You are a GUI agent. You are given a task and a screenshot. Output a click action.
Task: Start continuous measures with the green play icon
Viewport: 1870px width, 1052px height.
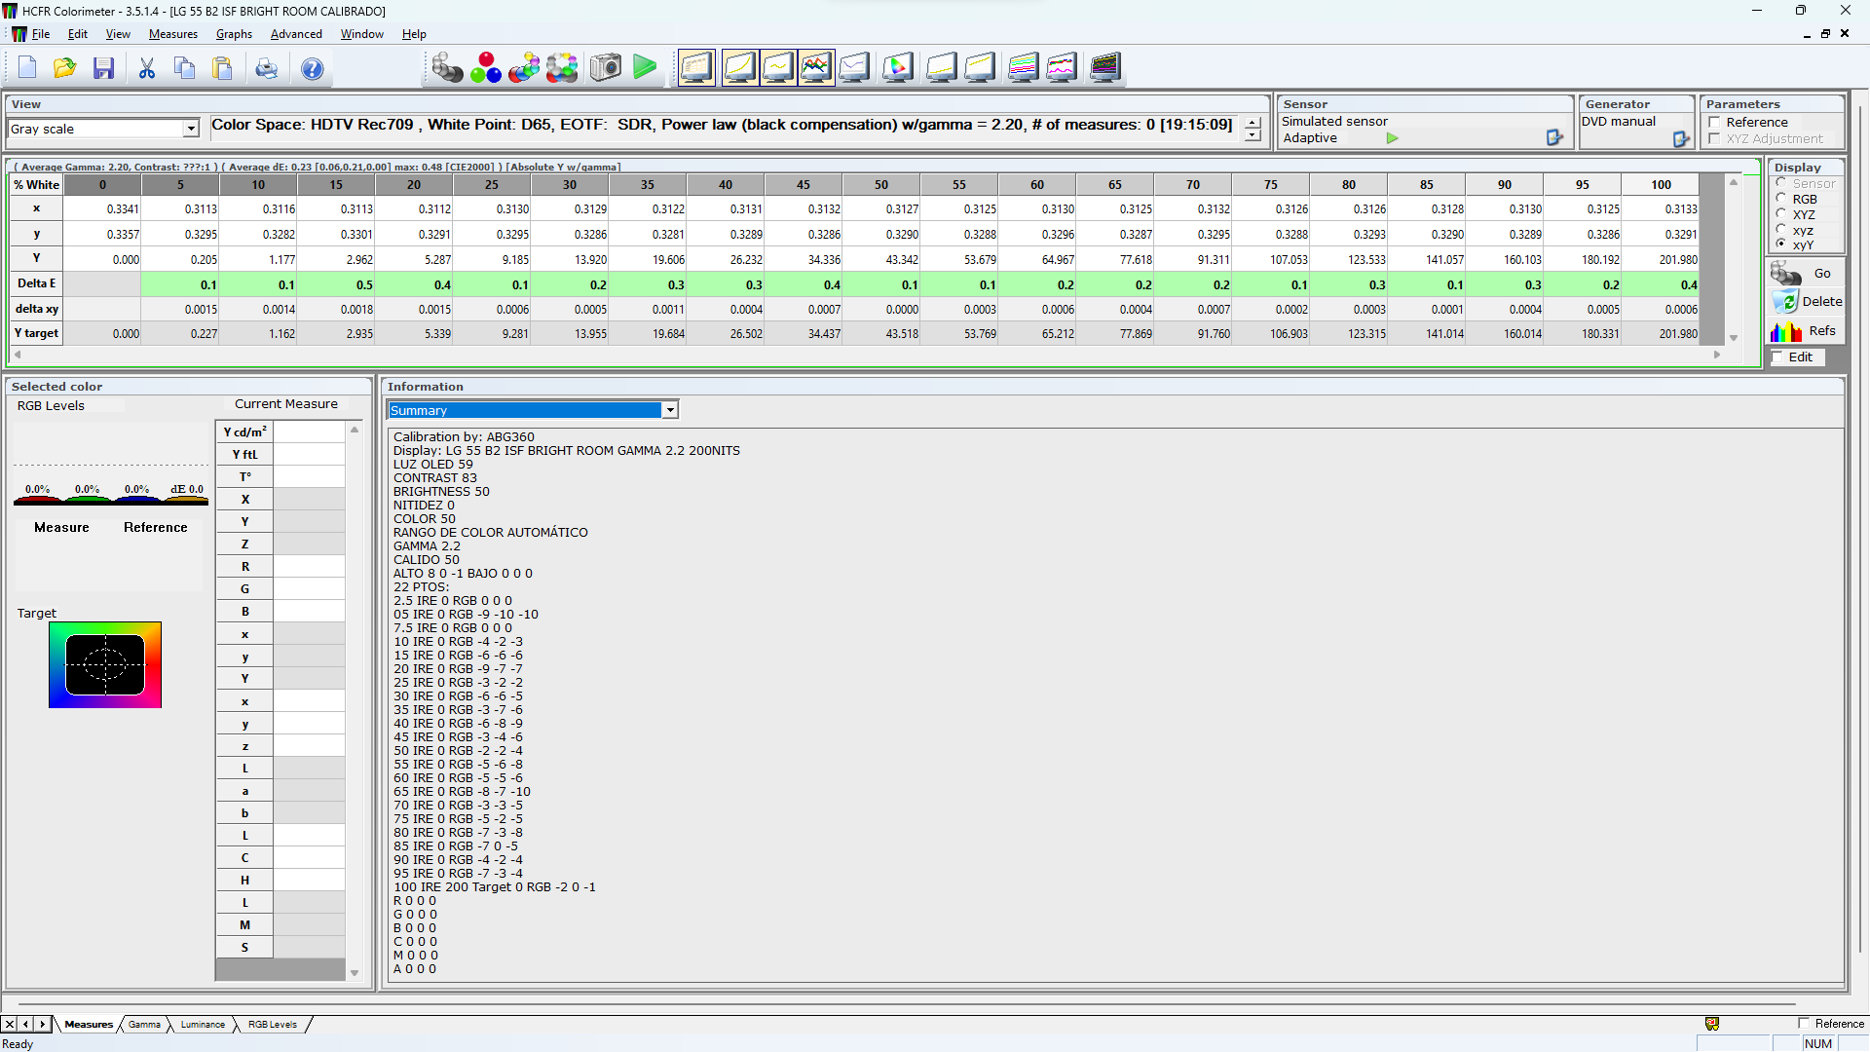[x=645, y=68]
